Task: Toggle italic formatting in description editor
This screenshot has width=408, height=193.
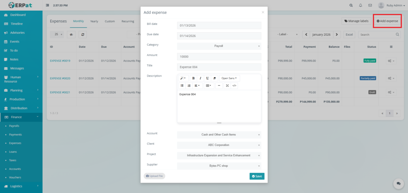Action: coord(200,78)
